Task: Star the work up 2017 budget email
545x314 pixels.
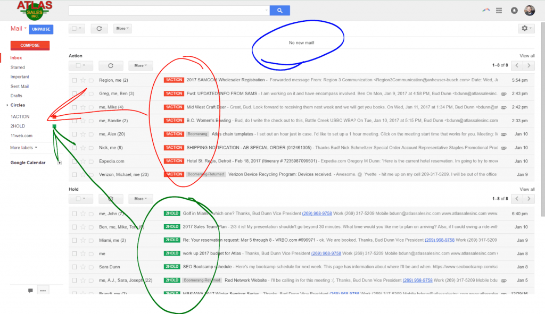Action: pos(82,253)
